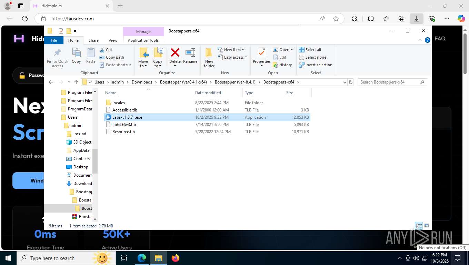Open Edge Downloads toolbar icon

[x=417, y=19]
